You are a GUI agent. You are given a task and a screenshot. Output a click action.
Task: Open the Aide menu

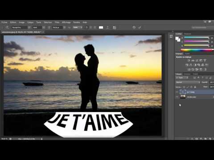tap(85, 22)
